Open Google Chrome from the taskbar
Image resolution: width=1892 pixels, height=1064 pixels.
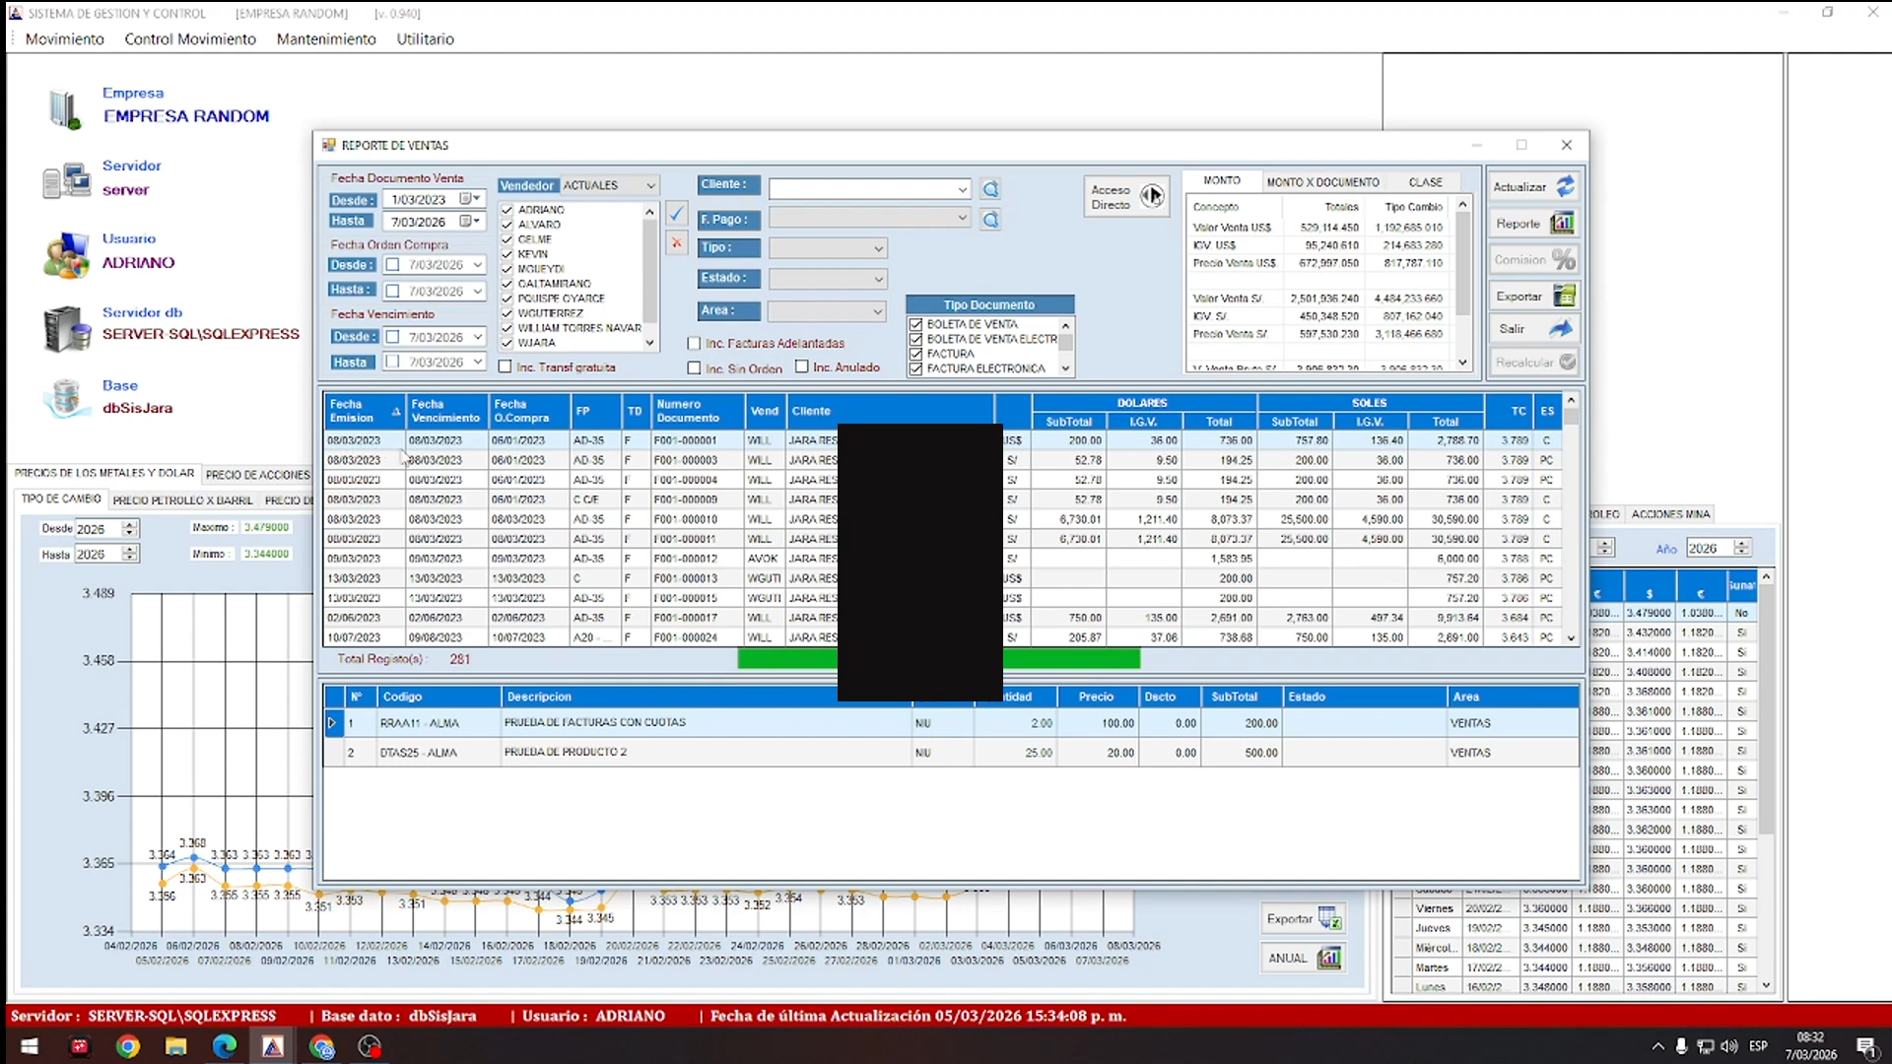pos(128,1046)
